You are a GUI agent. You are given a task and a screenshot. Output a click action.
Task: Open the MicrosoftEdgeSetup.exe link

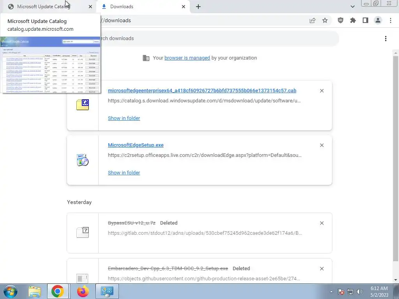coord(136,145)
